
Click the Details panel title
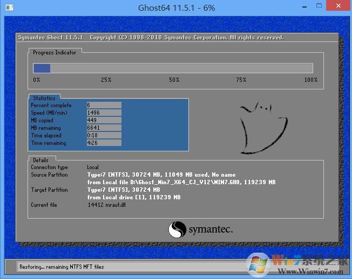pos(40,160)
